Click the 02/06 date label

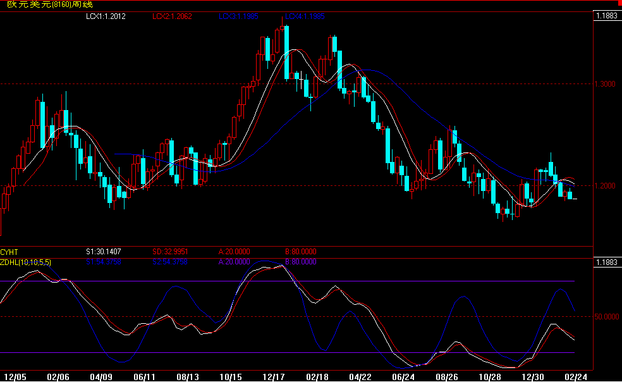tap(58, 377)
